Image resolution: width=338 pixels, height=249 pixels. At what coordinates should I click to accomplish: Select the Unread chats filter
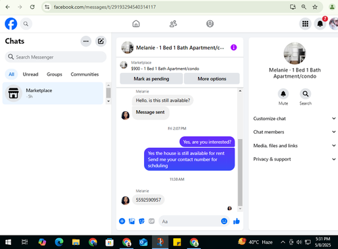click(30, 74)
